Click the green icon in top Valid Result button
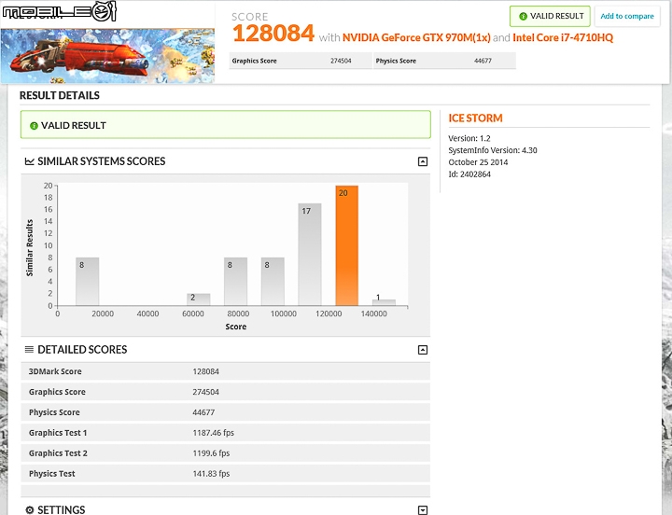 tap(523, 16)
